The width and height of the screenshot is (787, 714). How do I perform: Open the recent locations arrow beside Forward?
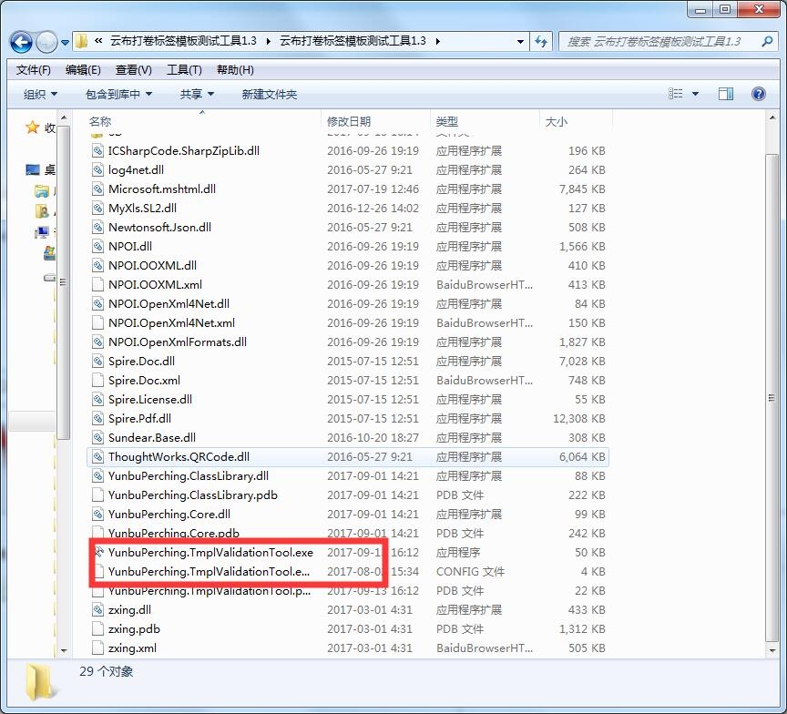tap(66, 43)
